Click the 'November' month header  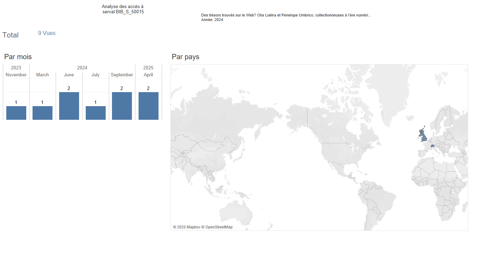(x=16, y=75)
